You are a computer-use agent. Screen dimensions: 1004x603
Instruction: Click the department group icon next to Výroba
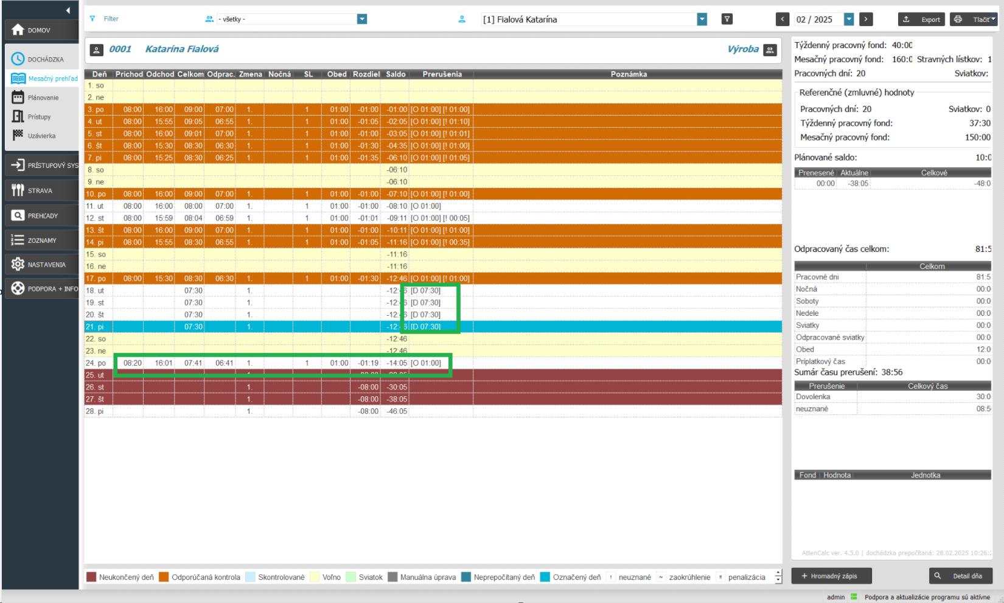pos(770,50)
